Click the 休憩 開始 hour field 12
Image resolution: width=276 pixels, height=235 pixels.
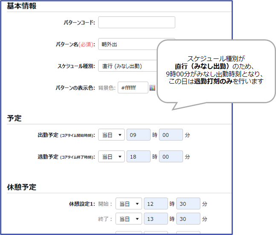click(156, 204)
